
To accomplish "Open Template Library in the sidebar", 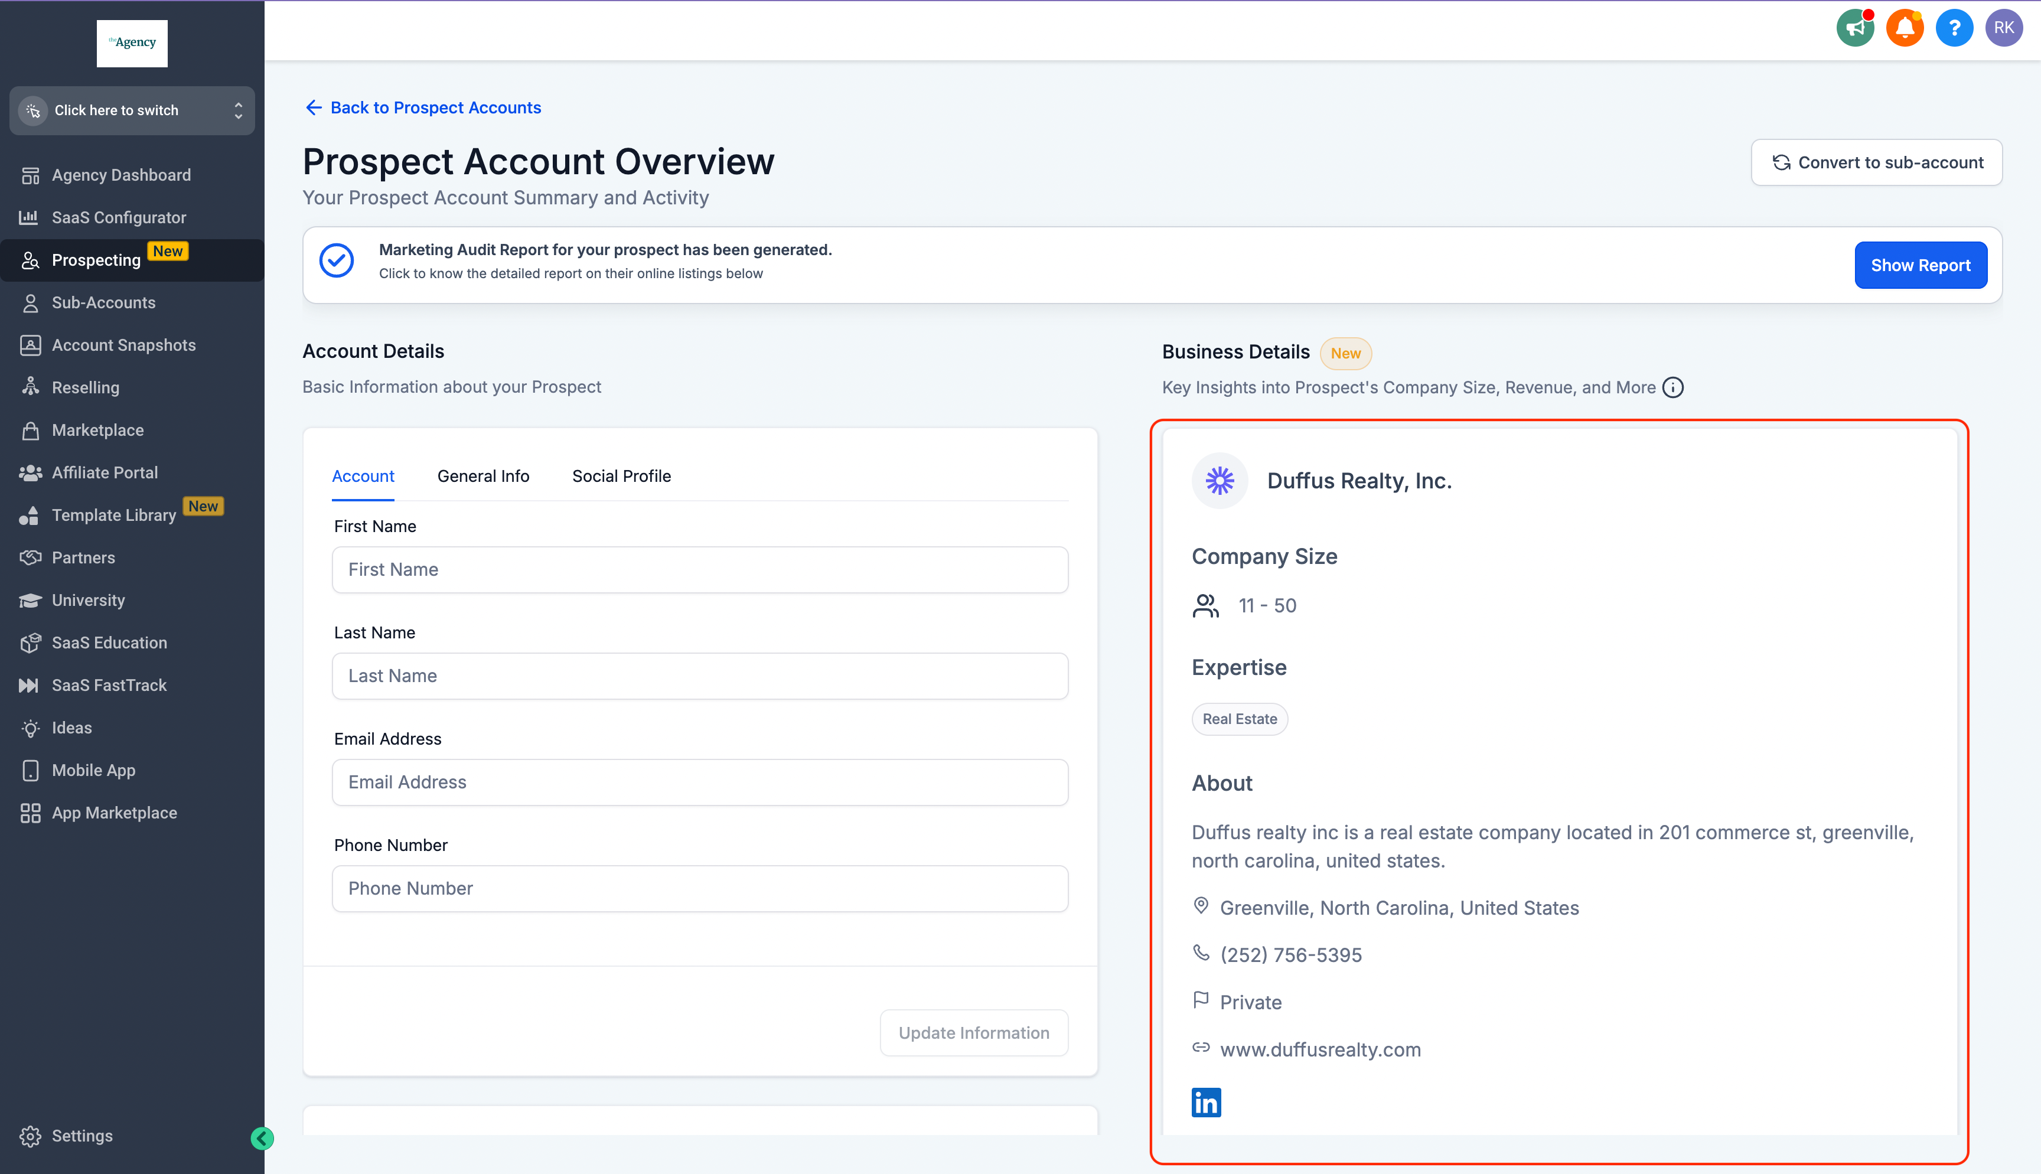I will pos(113,515).
